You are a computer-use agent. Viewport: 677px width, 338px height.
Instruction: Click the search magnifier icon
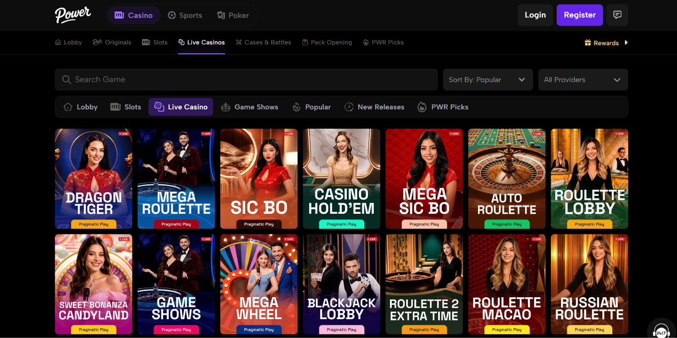point(66,79)
